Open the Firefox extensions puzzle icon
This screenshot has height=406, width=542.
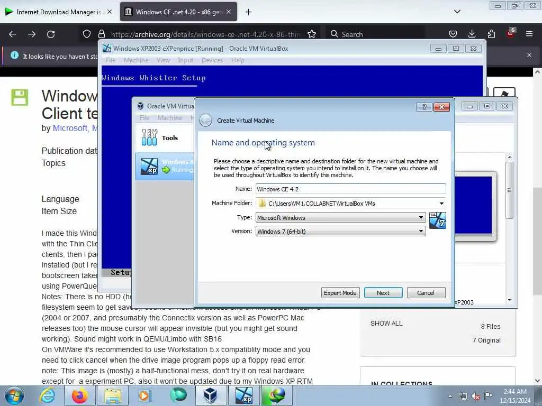[x=491, y=34]
